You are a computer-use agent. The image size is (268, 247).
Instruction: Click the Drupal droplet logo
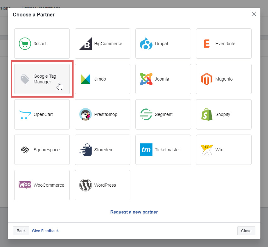[146, 44]
